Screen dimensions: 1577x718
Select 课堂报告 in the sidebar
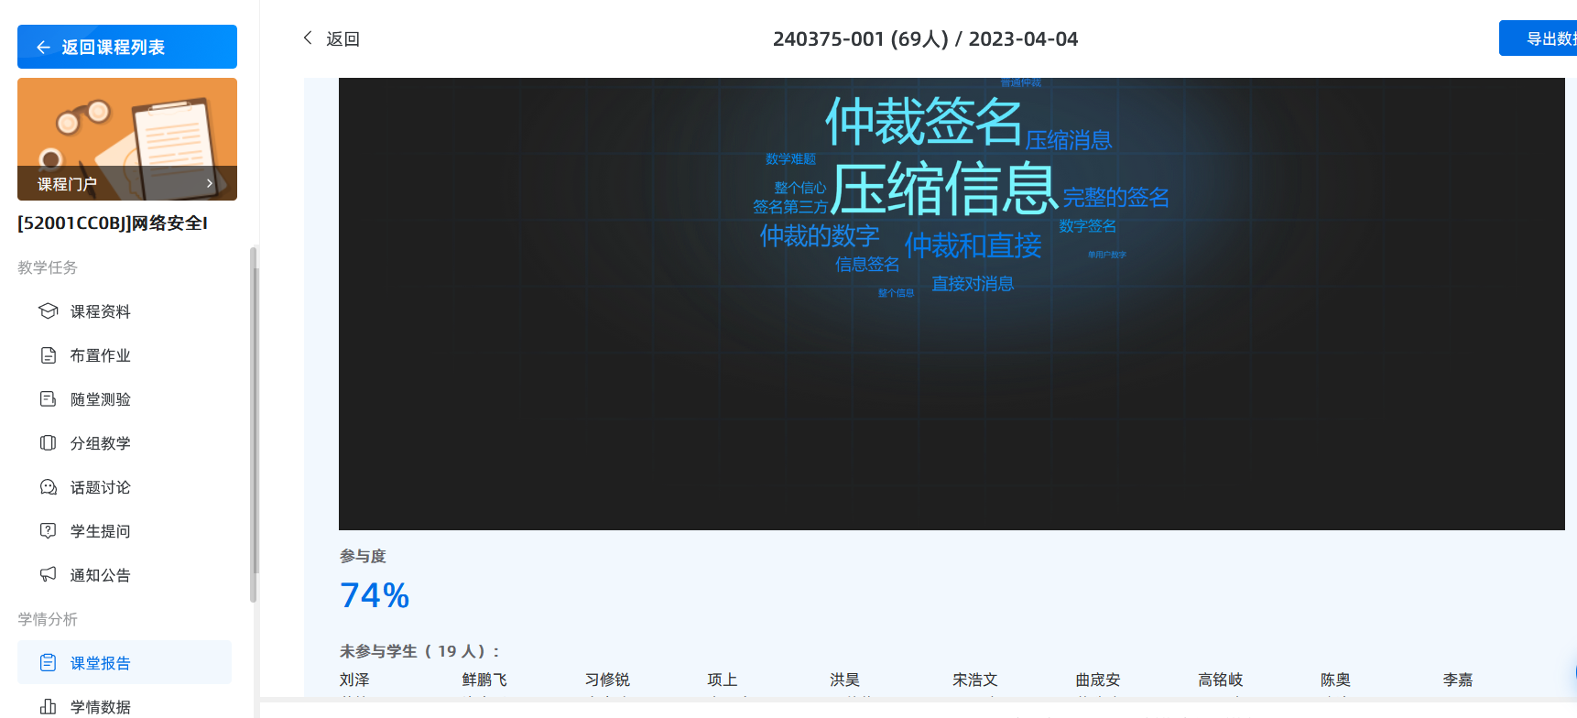125,662
